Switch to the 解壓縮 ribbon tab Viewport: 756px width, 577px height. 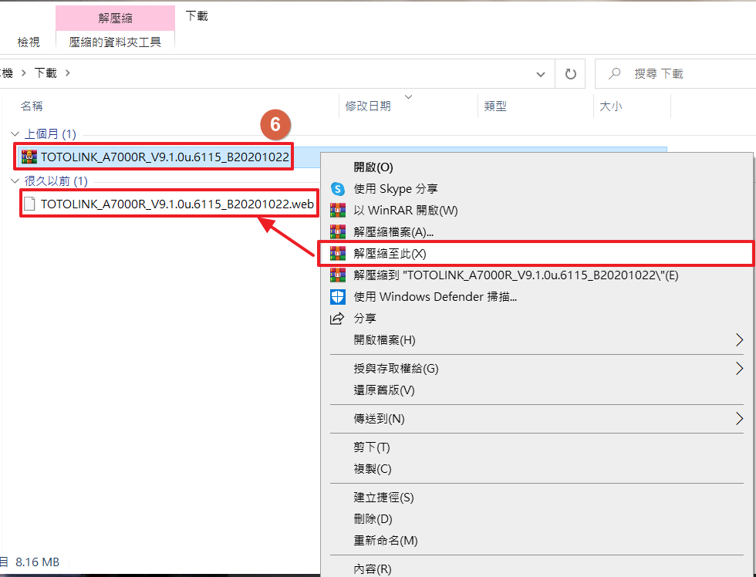click(x=115, y=19)
